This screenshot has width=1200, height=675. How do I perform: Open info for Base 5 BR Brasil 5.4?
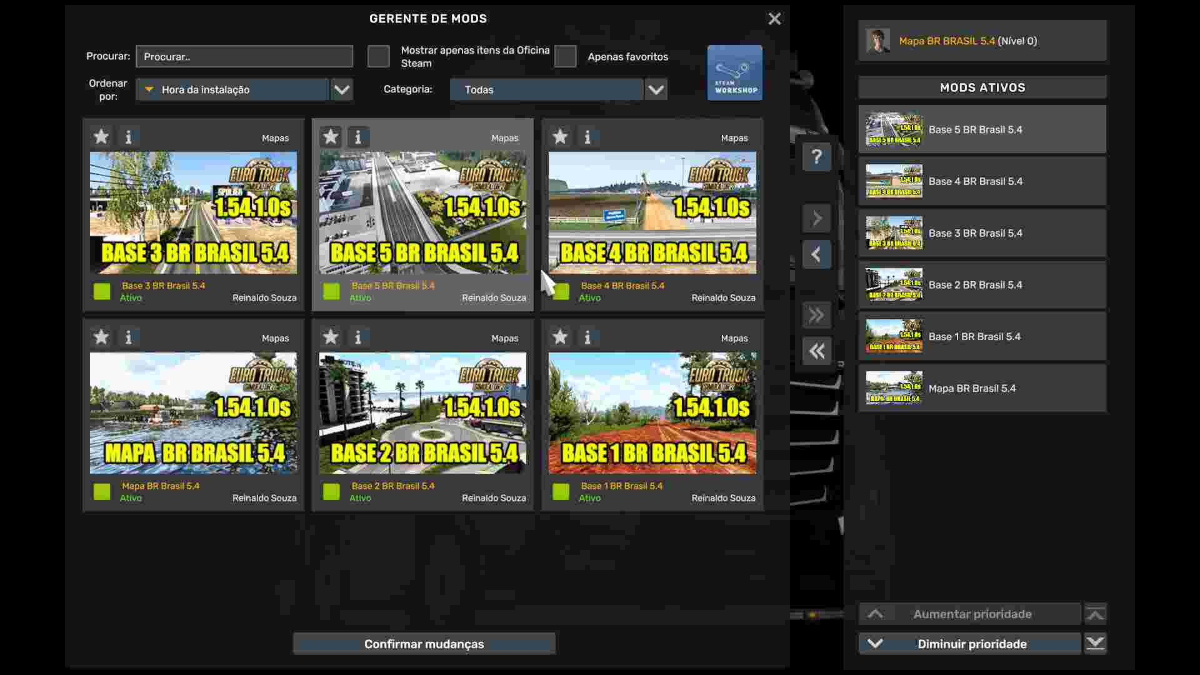[358, 136]
